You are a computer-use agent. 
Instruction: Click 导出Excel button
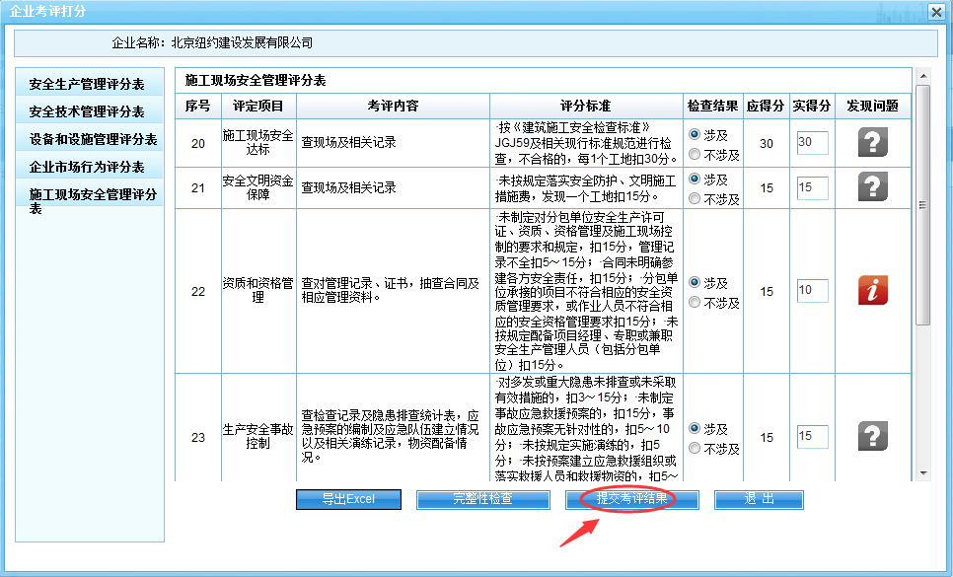click(x=348, y=499)
